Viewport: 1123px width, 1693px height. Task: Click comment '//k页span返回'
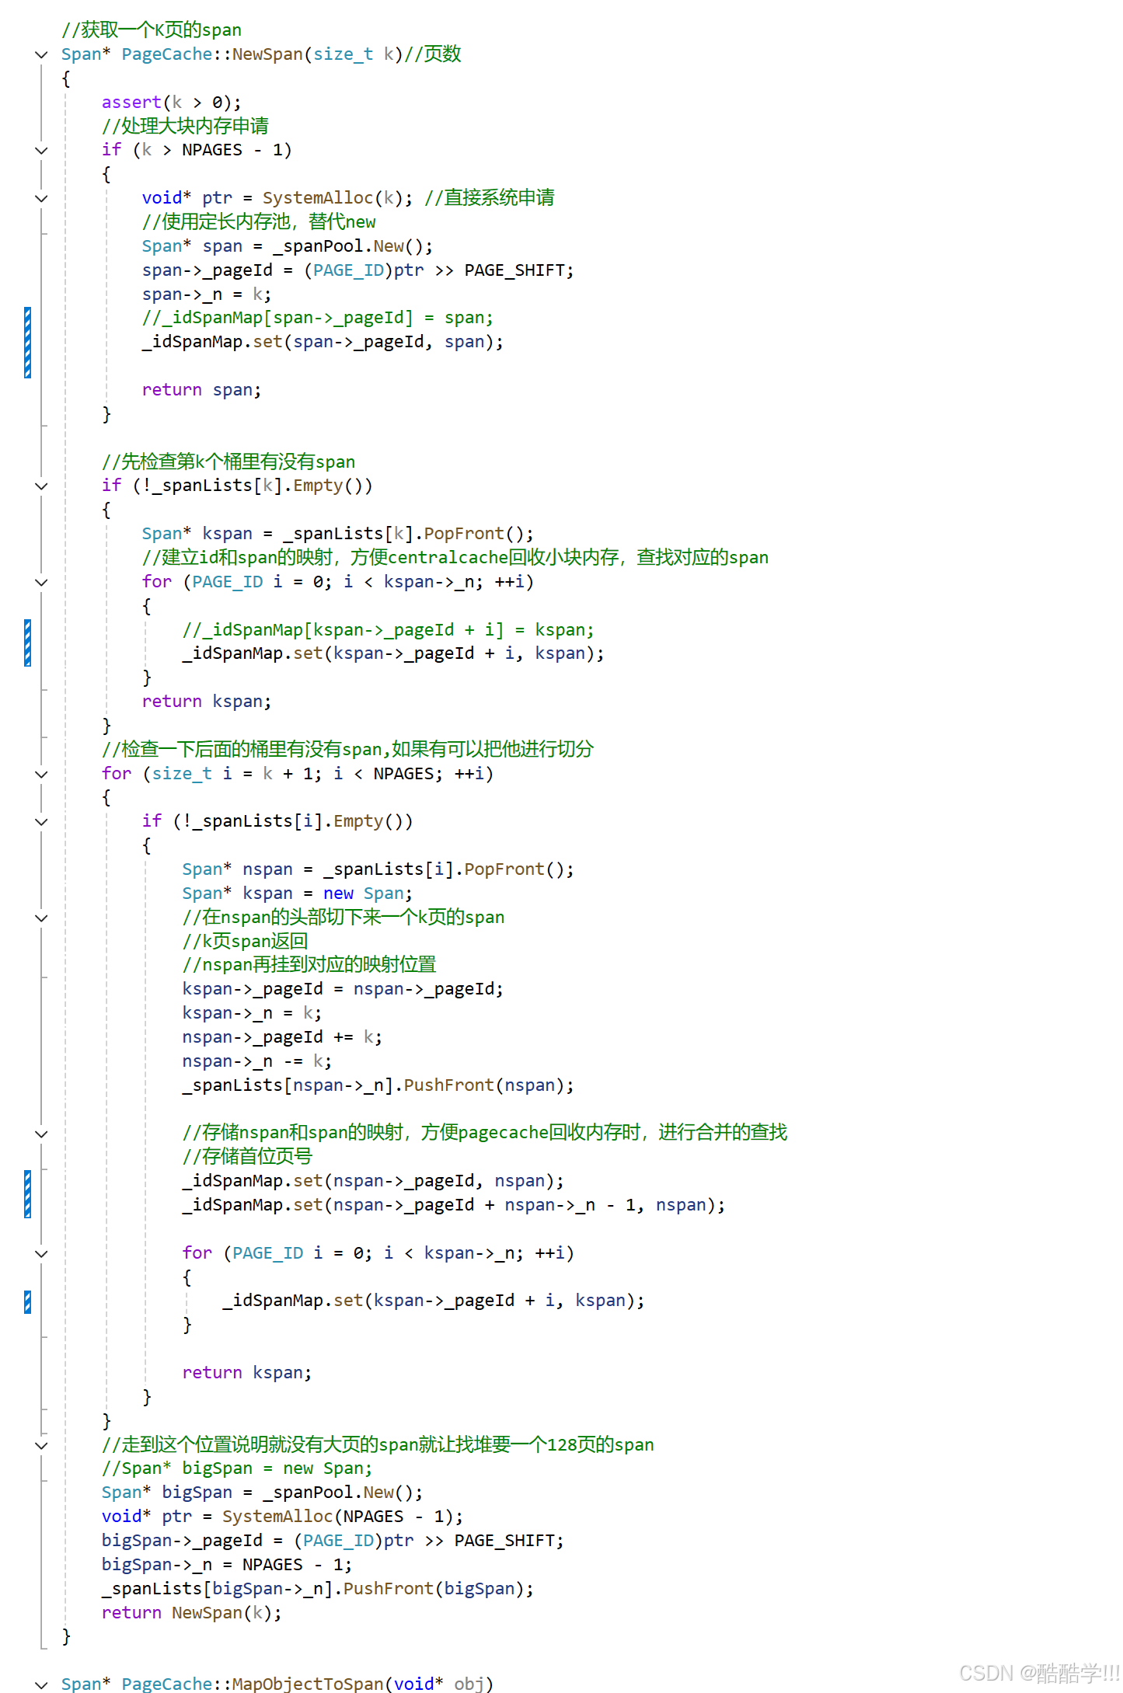(245, 942)
